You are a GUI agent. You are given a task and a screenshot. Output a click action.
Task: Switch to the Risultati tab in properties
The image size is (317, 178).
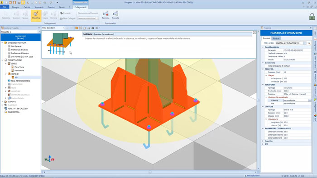[x=276, y=38]
